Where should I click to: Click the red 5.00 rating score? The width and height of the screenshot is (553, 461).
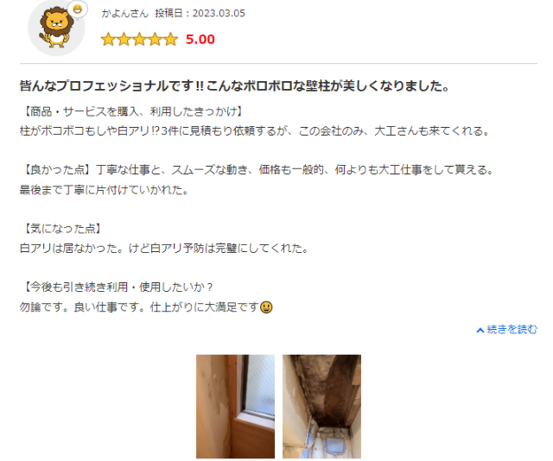tap(200, 40)
